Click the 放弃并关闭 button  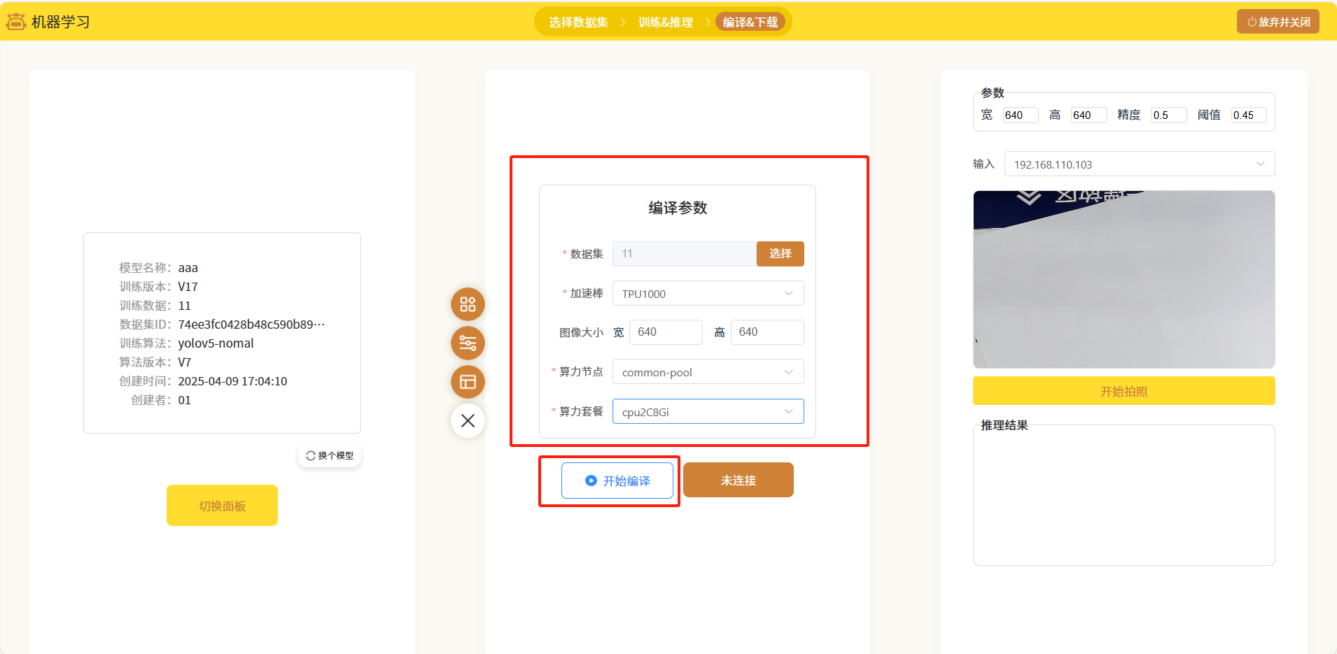tap(1277, 22)
